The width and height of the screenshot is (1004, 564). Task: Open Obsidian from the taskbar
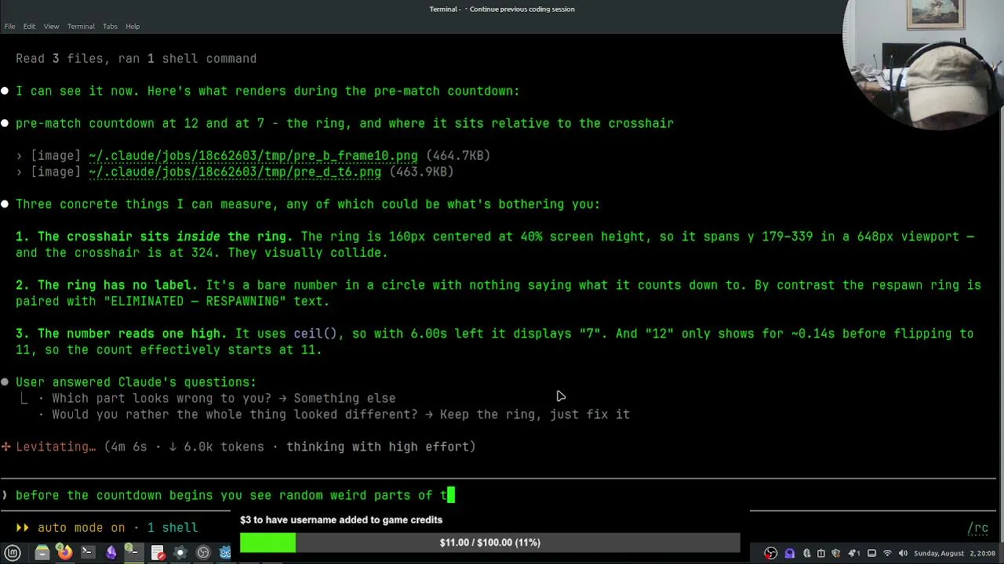(111, 552)
